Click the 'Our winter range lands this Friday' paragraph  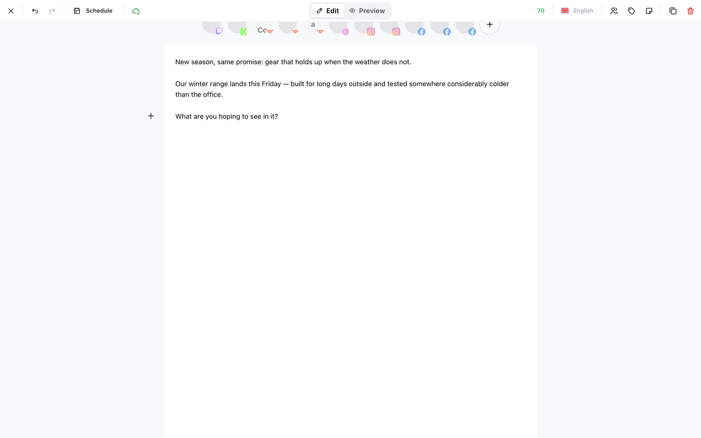coord(342,89)
